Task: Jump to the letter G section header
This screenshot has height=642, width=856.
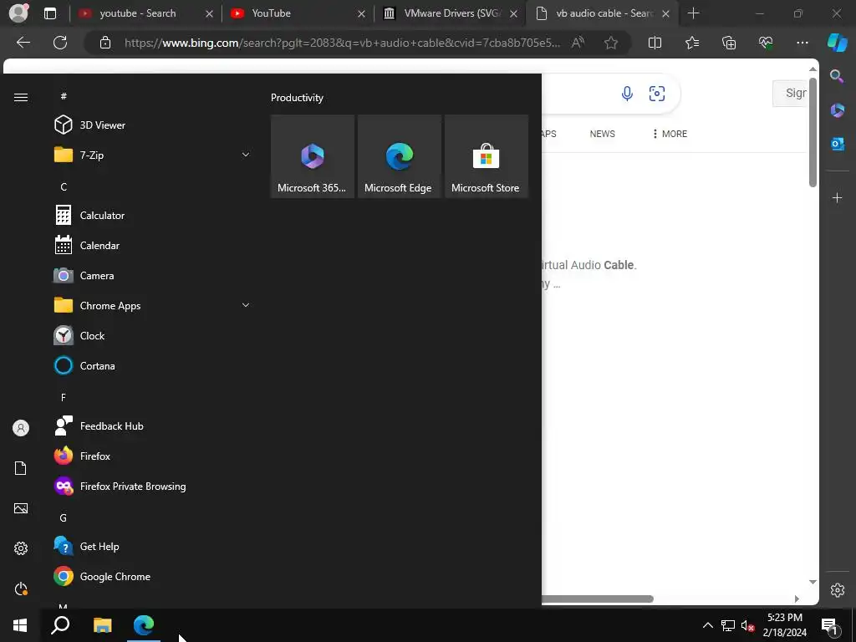Action: pos(64,518)
